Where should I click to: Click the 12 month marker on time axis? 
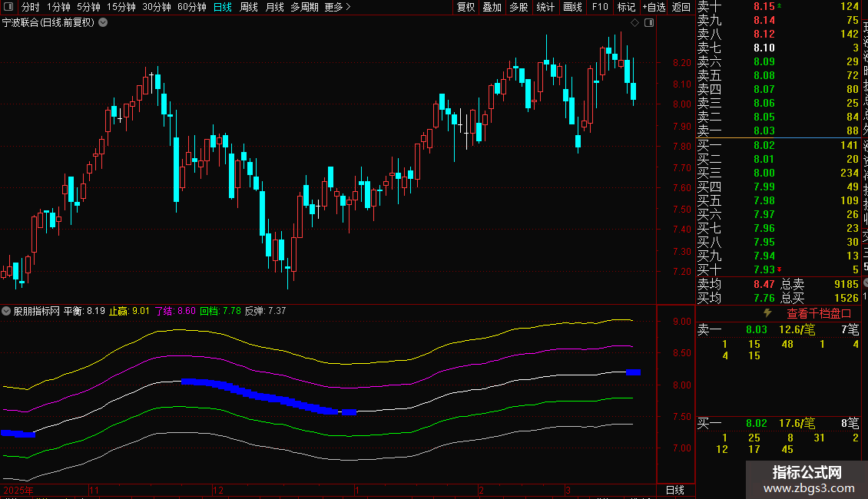(218, 490)
